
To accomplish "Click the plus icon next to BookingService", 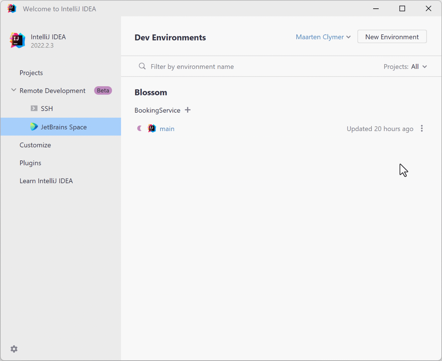I will pyautogui.click(x=188, y=110).
